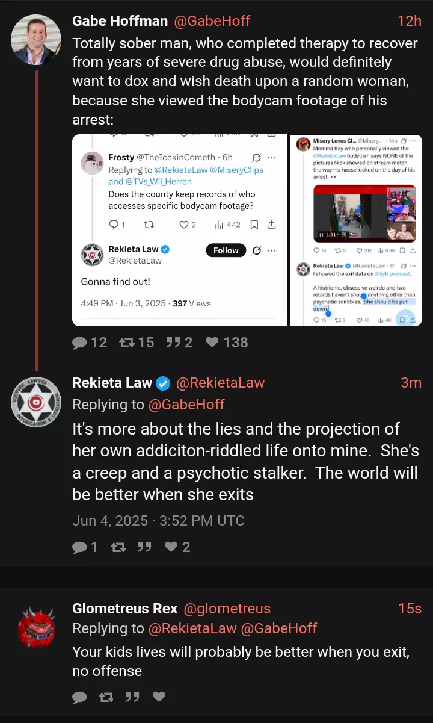Retweet the Glometreus Rex post

pos(106,697)
